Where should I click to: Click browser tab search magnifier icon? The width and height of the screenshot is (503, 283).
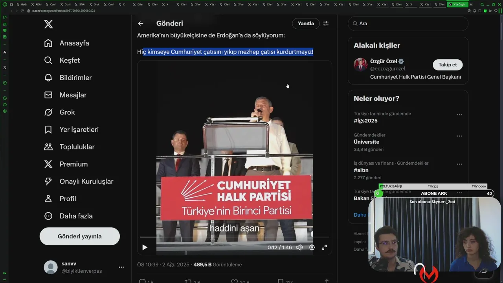tap(482, 4)
